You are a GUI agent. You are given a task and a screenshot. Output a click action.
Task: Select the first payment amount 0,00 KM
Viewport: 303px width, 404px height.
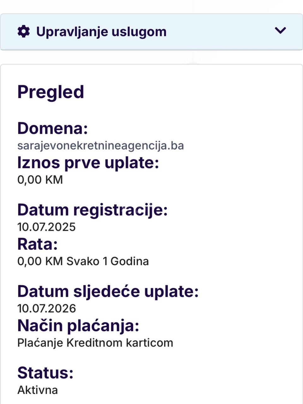(x=40, y=180)
